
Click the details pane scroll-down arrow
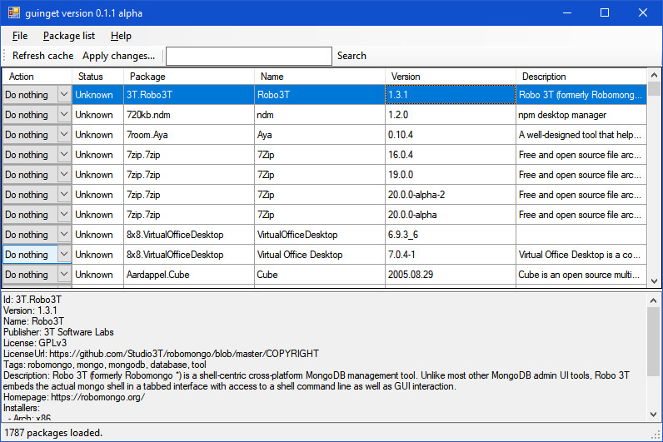pyautogui.click(x=653, y=414)
